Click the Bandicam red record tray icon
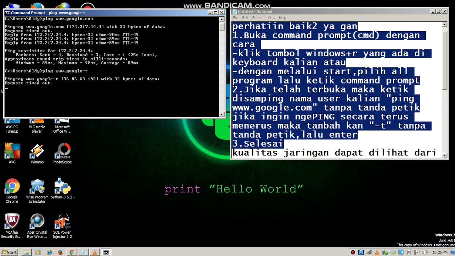 353,252
